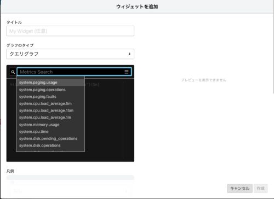This screenshot has width=274, height=199.
Task: Choose system.disk.pending_operations metric
Action: point(50,138)
